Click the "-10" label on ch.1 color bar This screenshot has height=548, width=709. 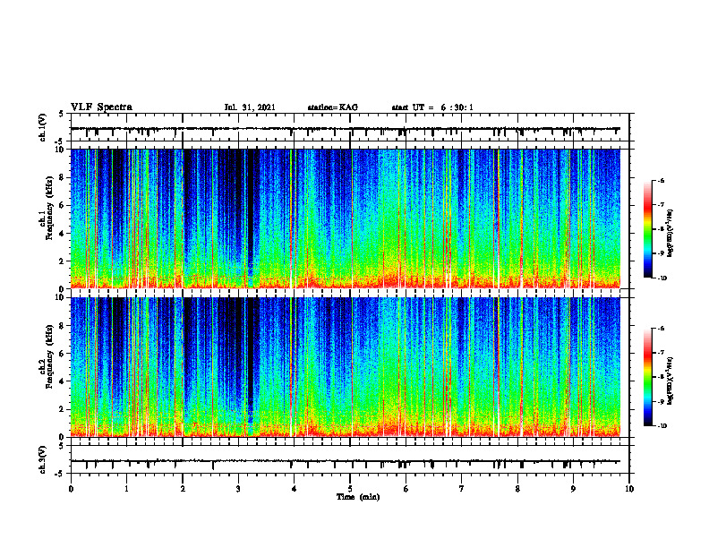tap(662, 278)
